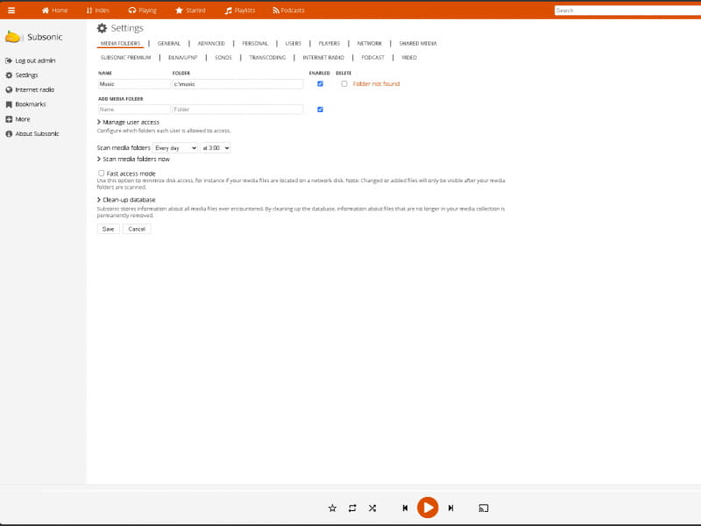Viewport: 701px width, 526px height.
Task: Open Starred in top bar
Action: pos(190,11)
